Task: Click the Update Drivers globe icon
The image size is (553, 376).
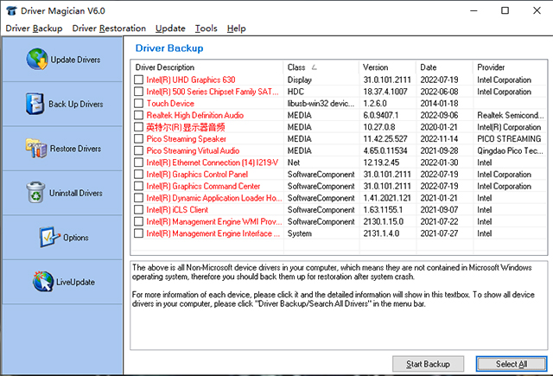Action: click(x=37, y=60)
